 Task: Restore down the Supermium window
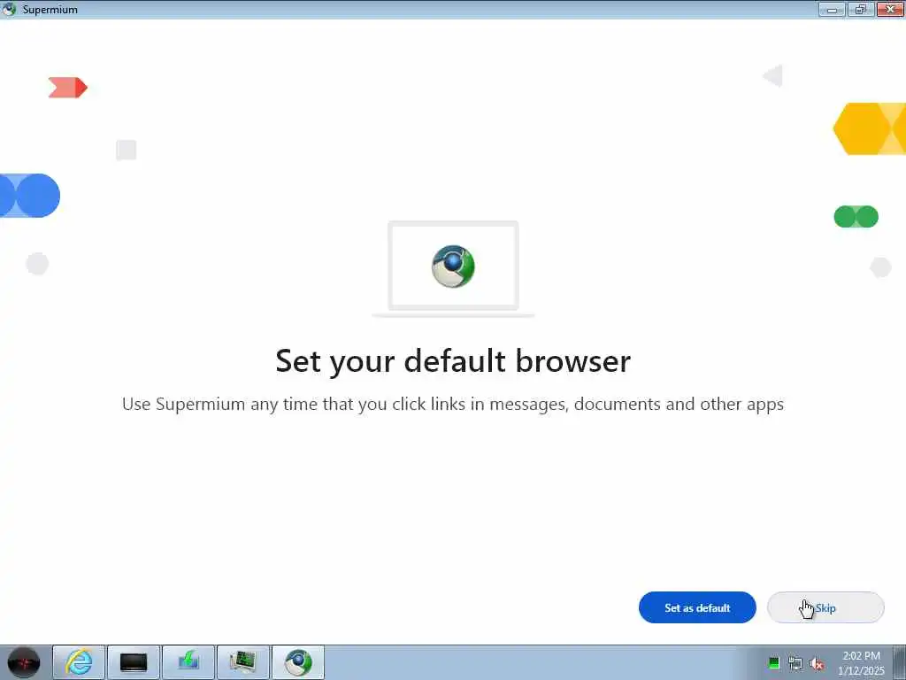860,9
